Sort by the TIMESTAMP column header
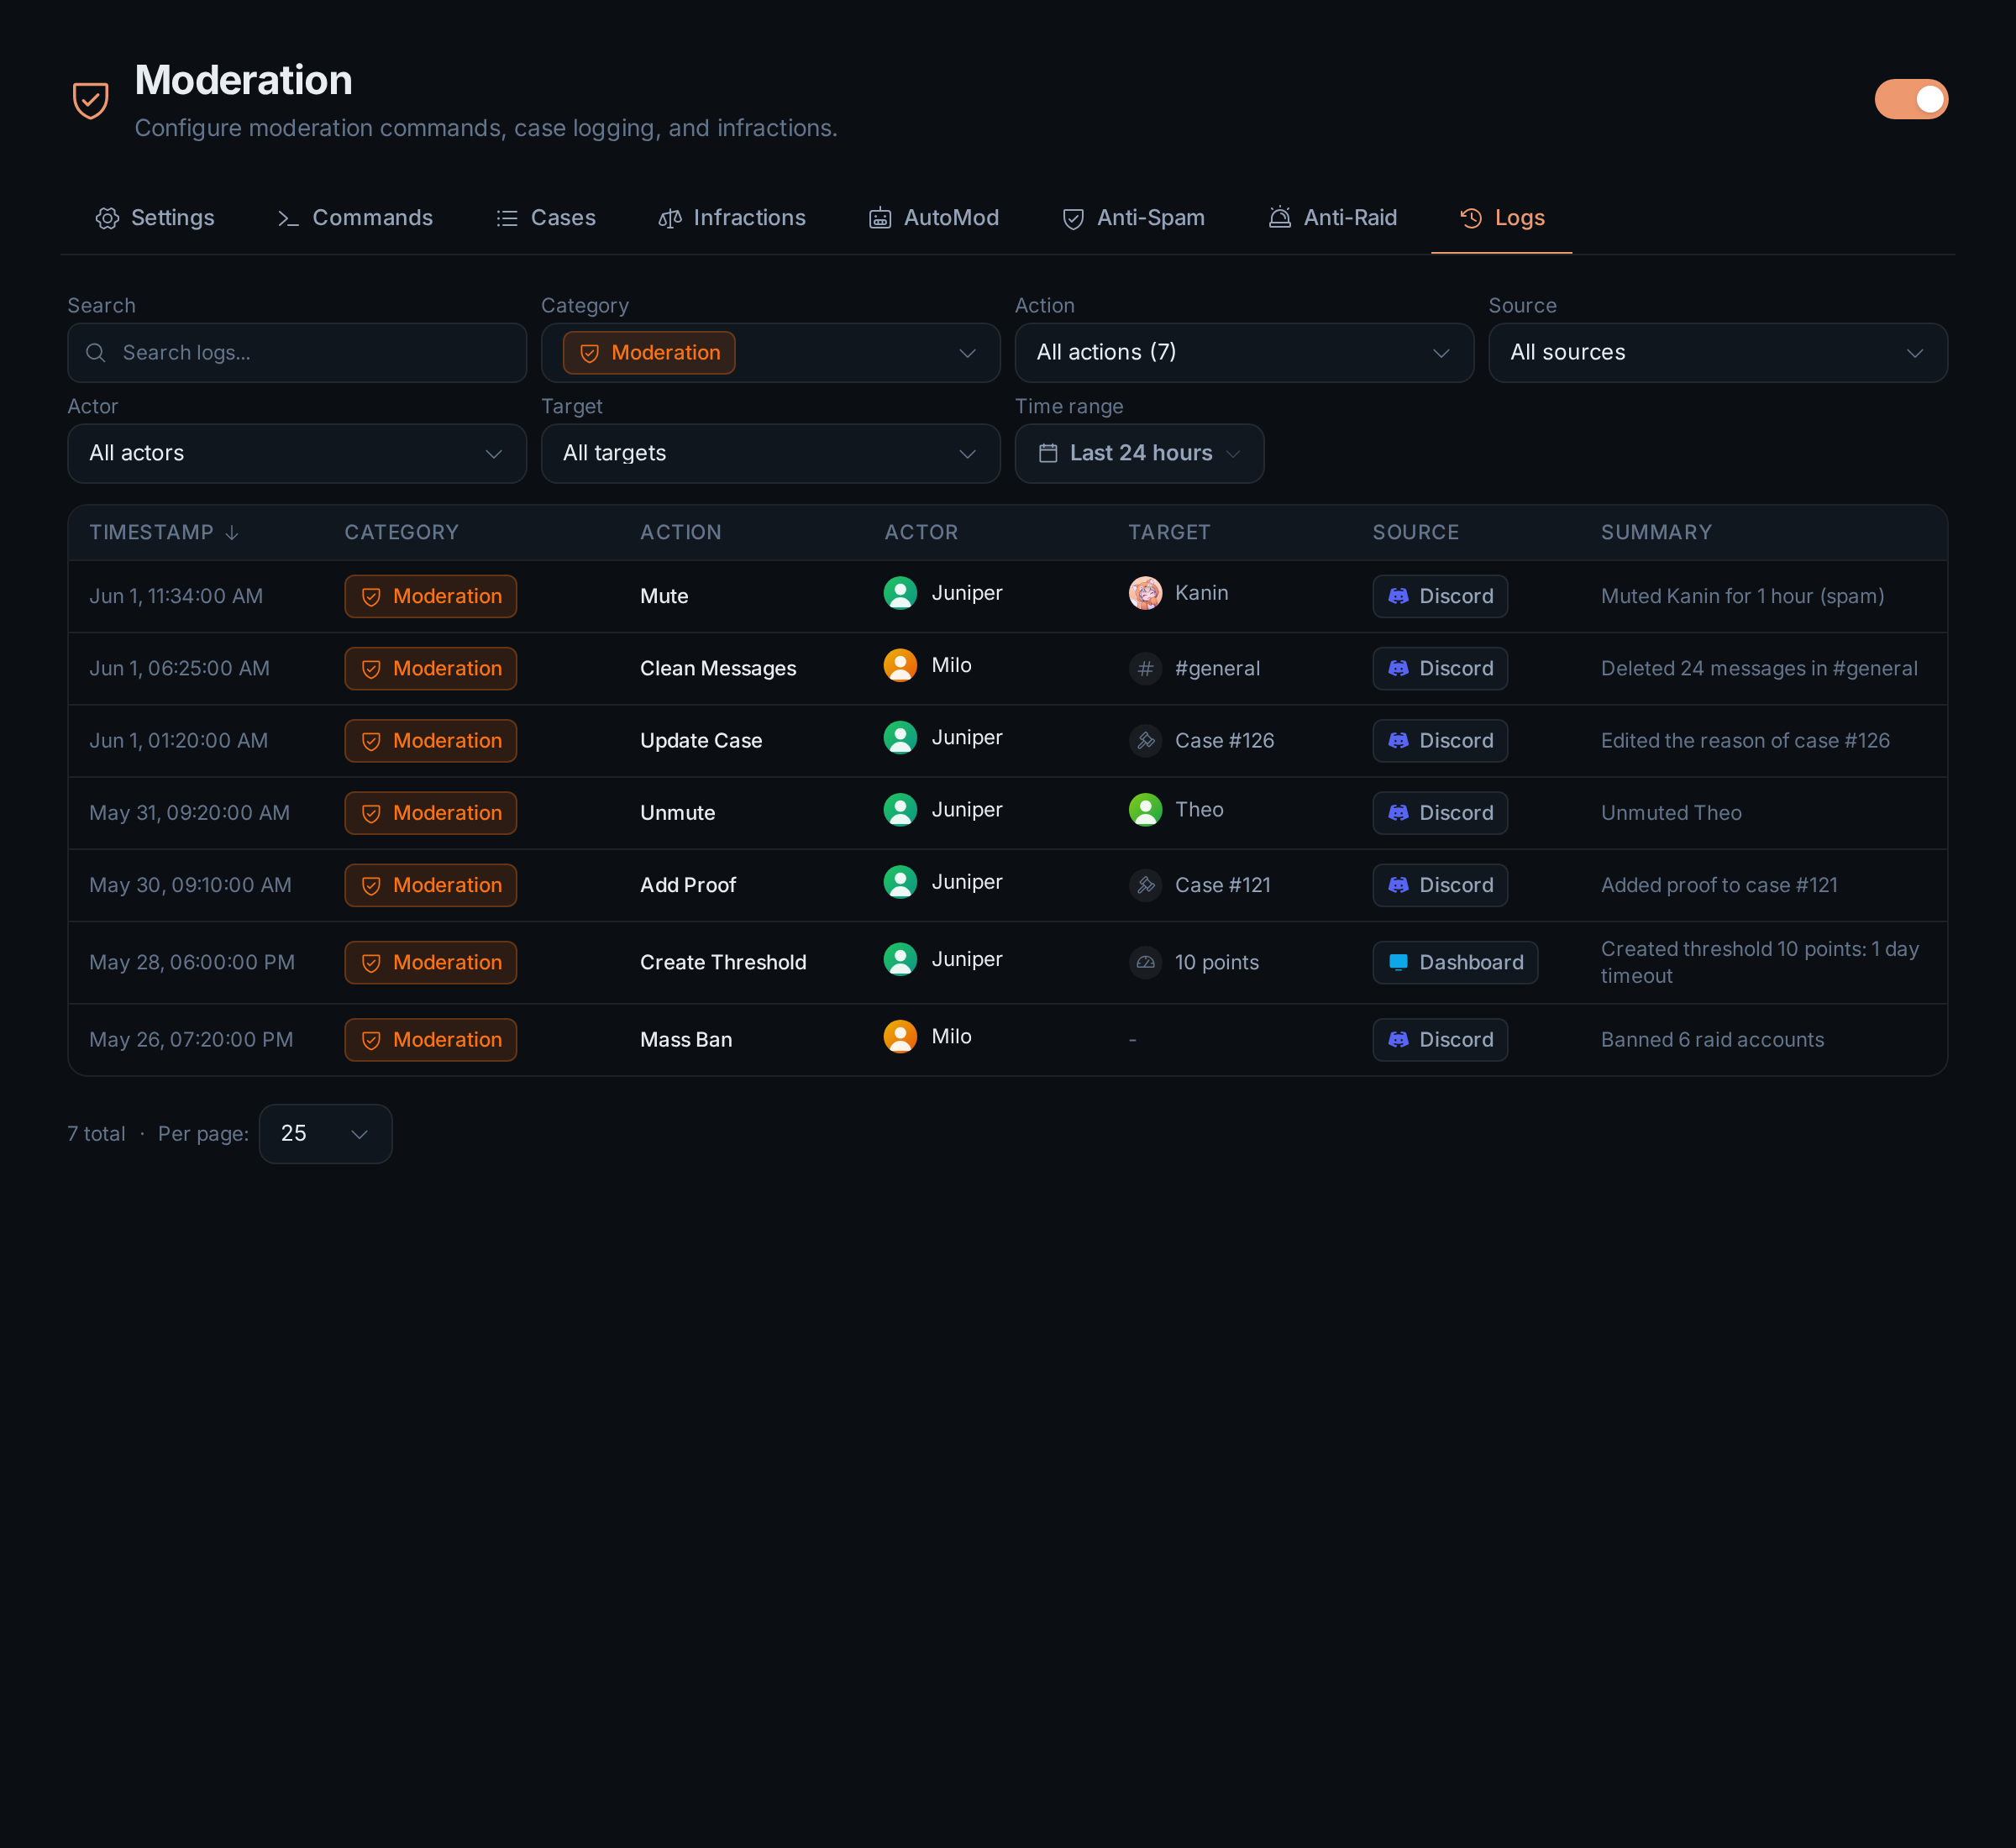 164,533
